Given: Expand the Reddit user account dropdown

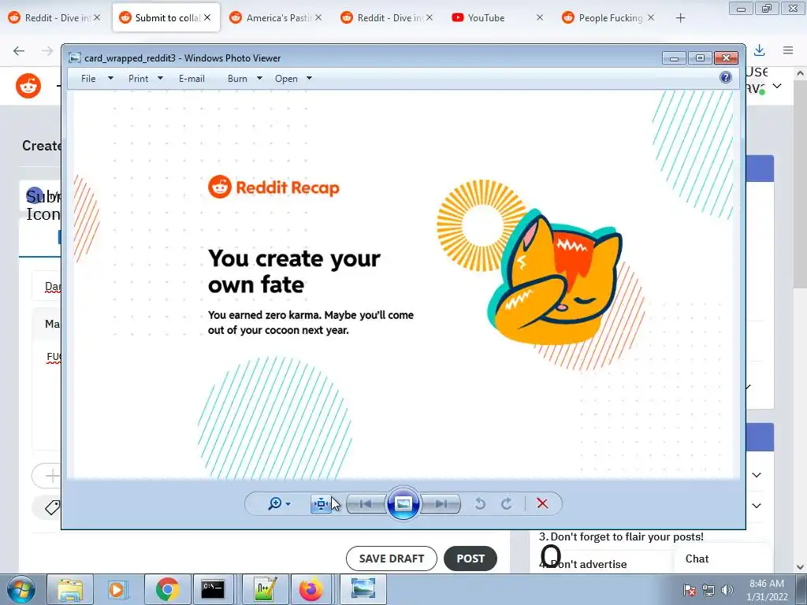Looking at the screenshot, I should click(x=777, y=86).
